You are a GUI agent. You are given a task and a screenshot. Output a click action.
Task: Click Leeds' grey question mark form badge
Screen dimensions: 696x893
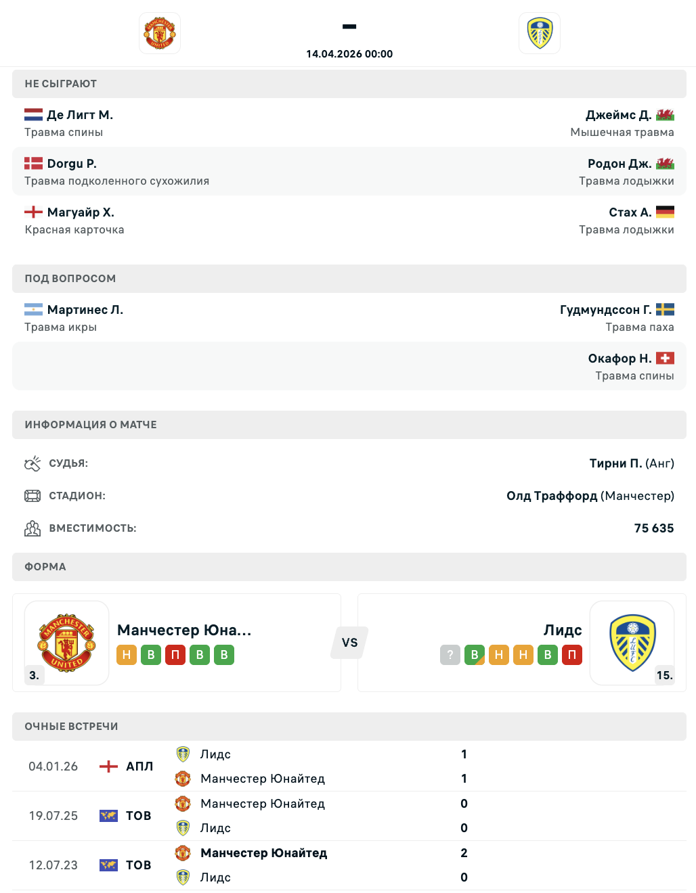[450, 655]
